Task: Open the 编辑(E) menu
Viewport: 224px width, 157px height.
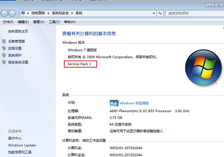Action: point(23,22)
